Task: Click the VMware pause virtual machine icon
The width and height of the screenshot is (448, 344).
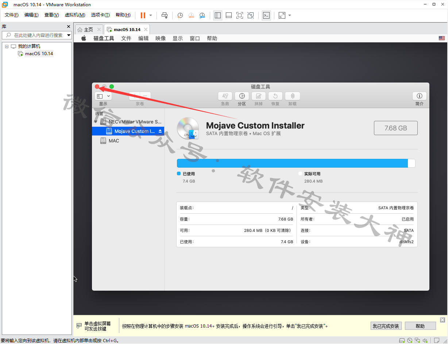Action: [143, 15]
